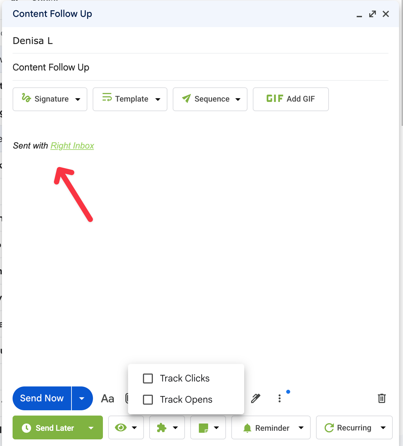The height and width of the screenshot is (446, 403).
Task: Click the green puzzle piece icon
Action: click(162, 427)
